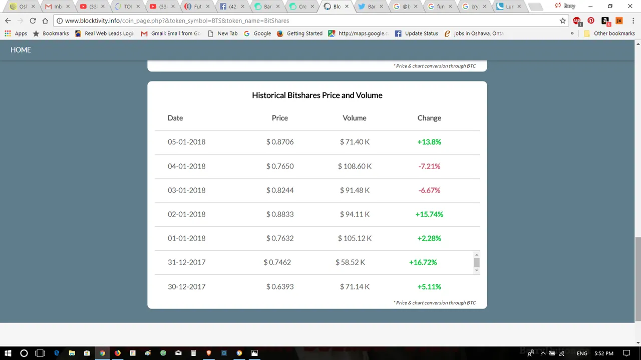Expand hidden bookmarks with the double chevron

tap(572, 33)
